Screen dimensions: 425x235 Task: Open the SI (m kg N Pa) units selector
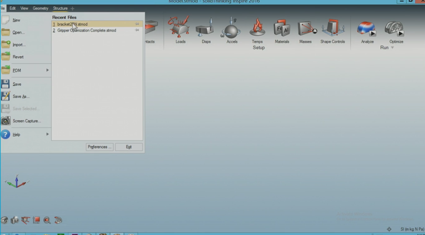[412, 229]
